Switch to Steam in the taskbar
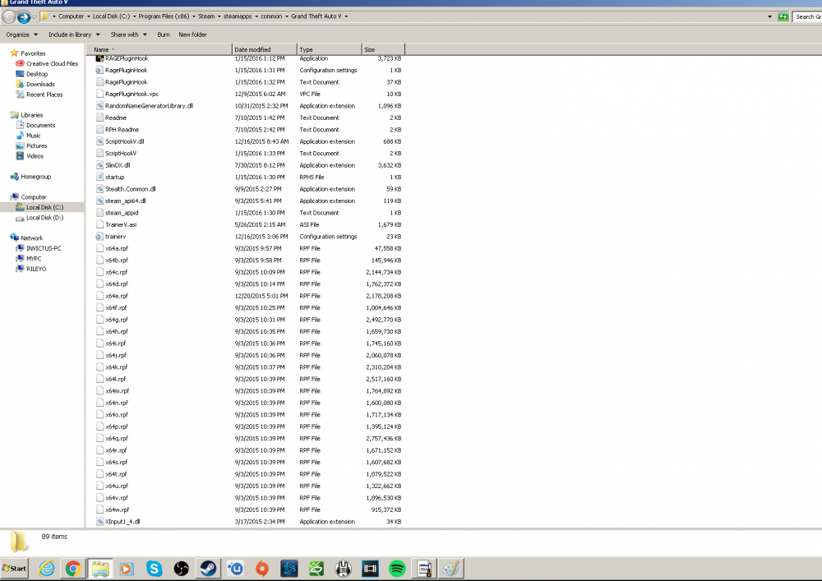Screen dimensions: 822x581 [208, 569]
